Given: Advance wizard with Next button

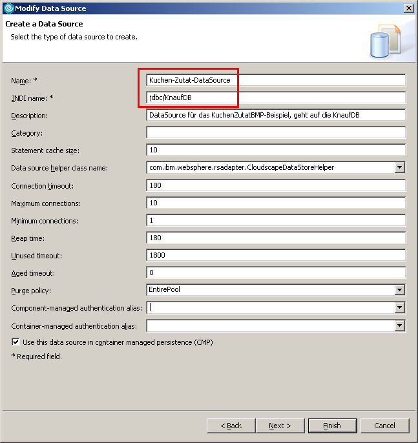Looking at the screenshot, I should click(280, 426).
